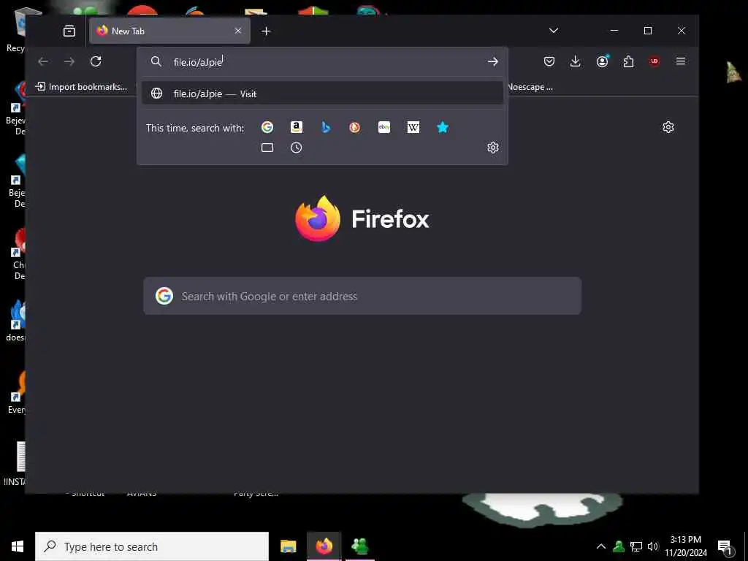
Task: Search bookmarks via star icon
Action: click(x=443, y=127)
